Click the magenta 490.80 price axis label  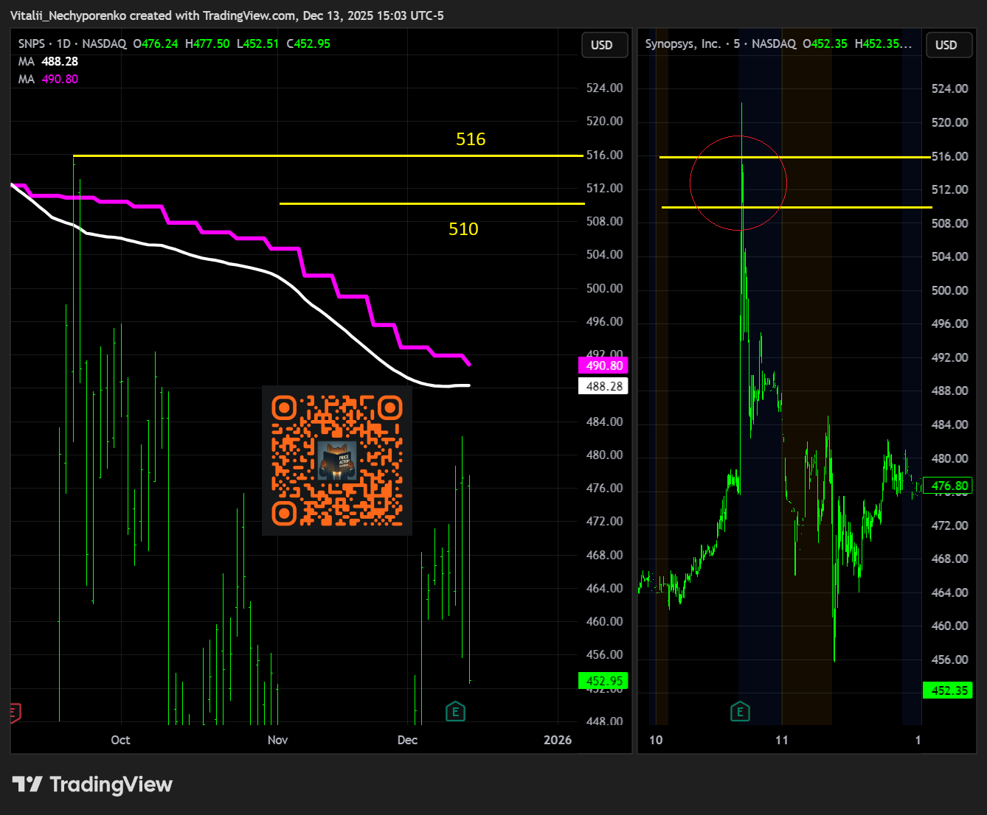pyautogui.click(x=604, y=365)
